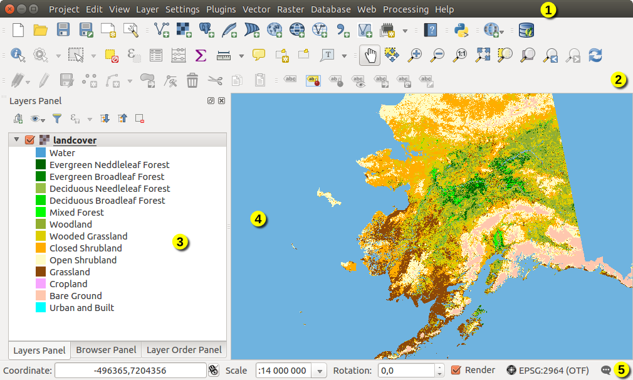Open the Python console icon

462,29
